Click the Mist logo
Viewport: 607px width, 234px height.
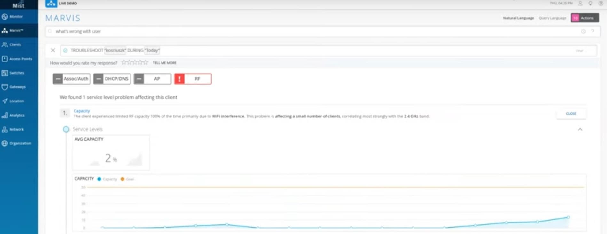pyautogui.click(x=19, y=4)
